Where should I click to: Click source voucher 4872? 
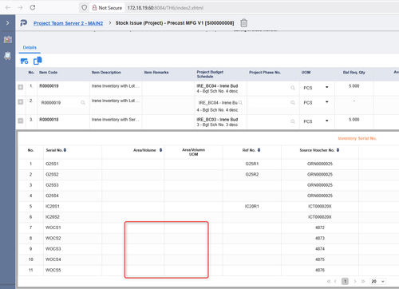tap(320, 228)
